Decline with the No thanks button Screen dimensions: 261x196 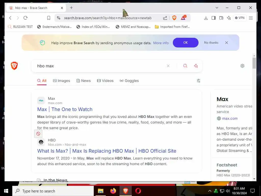[211, 43]
